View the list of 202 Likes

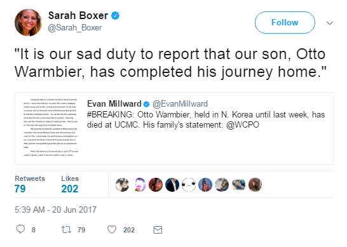click(x=70, y=184)
